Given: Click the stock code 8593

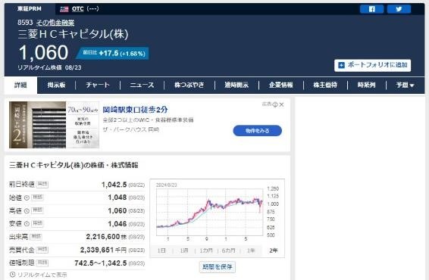Looking at the screenshot, I should pos(25,23).
